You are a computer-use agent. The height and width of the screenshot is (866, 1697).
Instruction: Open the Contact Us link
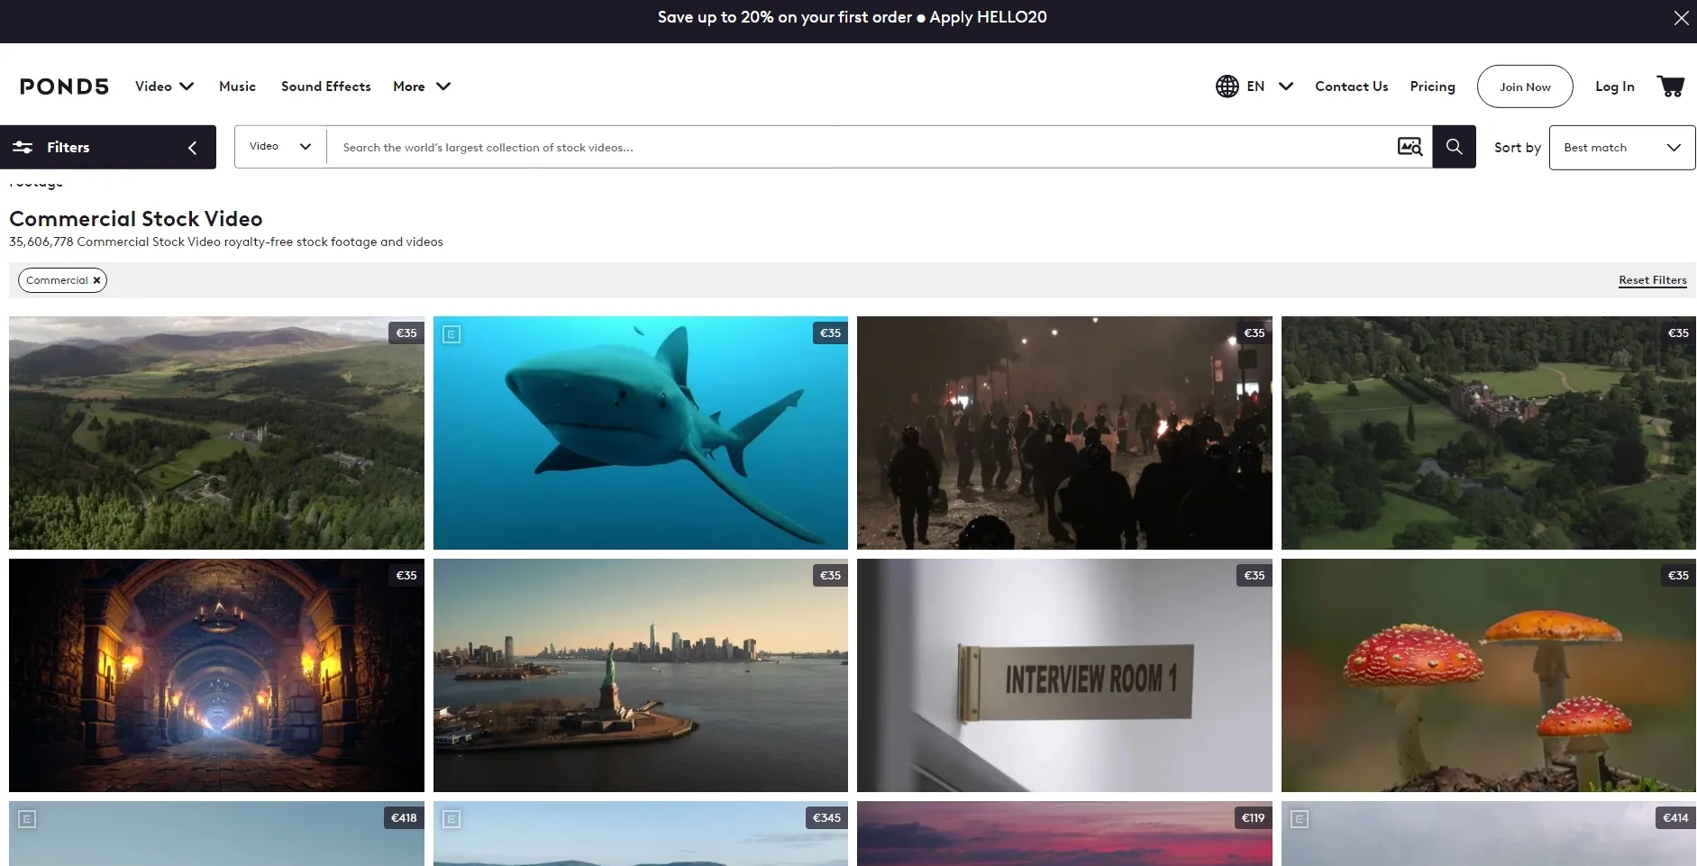(1351, 87)
